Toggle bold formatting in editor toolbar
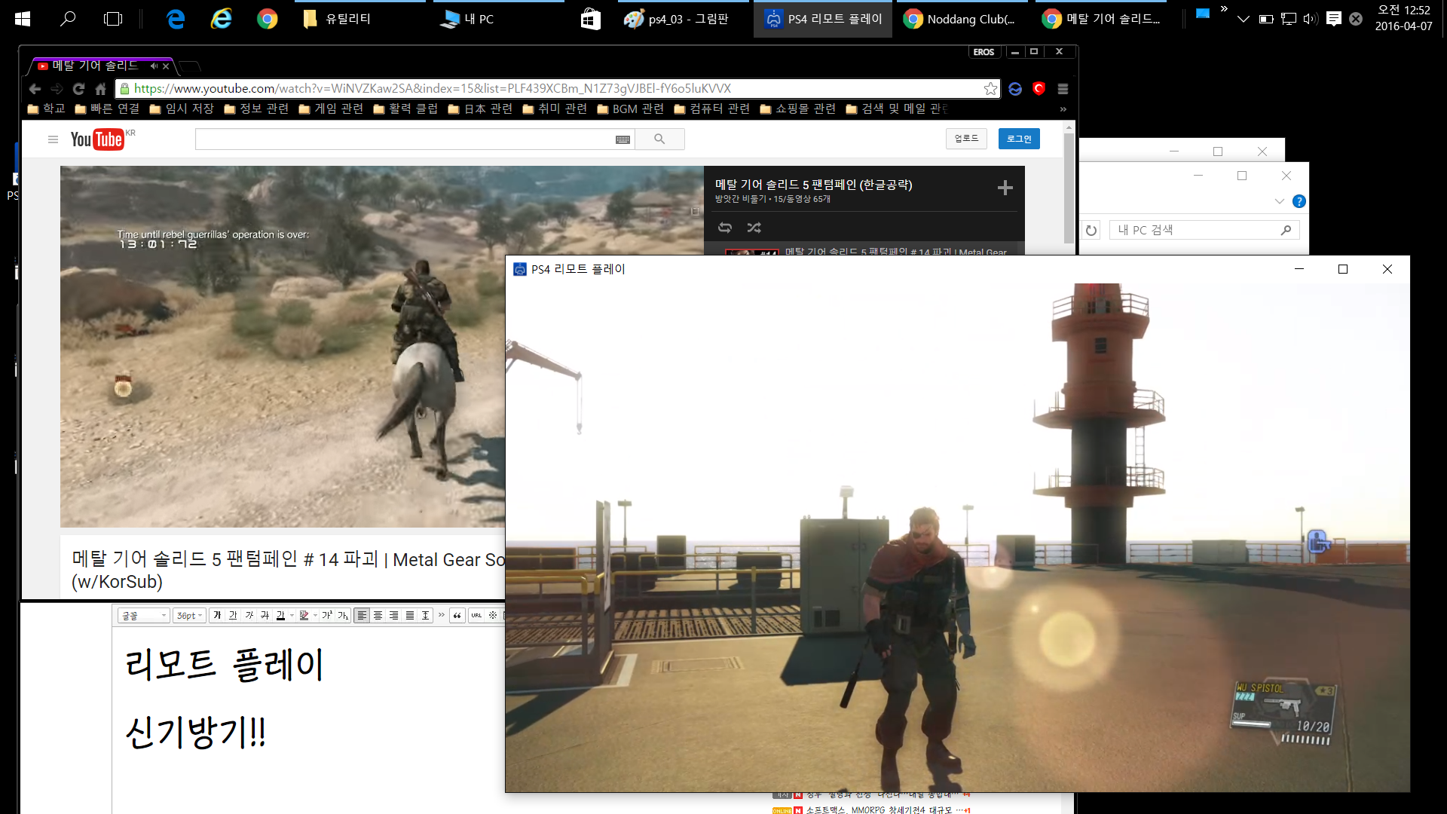 point(217,615)
